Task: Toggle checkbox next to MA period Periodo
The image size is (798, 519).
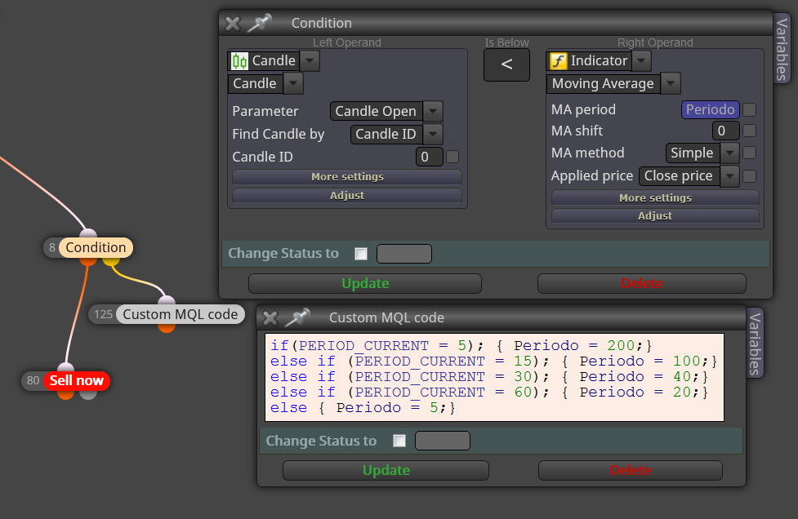Action: [749, 110]
